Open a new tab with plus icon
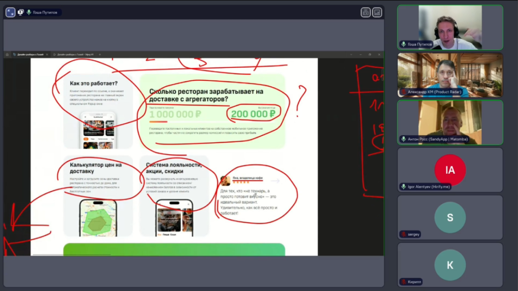 tap(100, 55)
